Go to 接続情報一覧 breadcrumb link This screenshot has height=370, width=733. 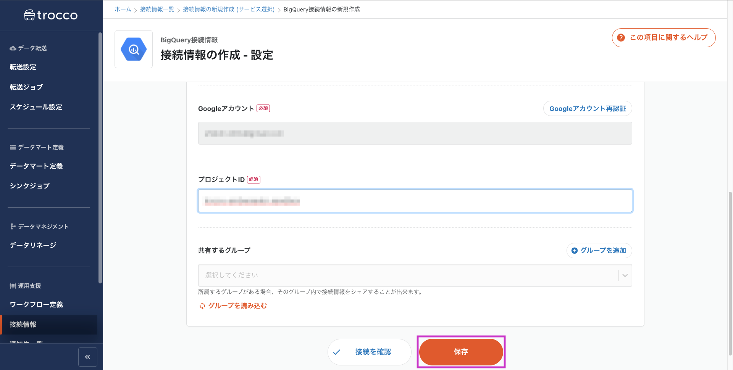157,9
